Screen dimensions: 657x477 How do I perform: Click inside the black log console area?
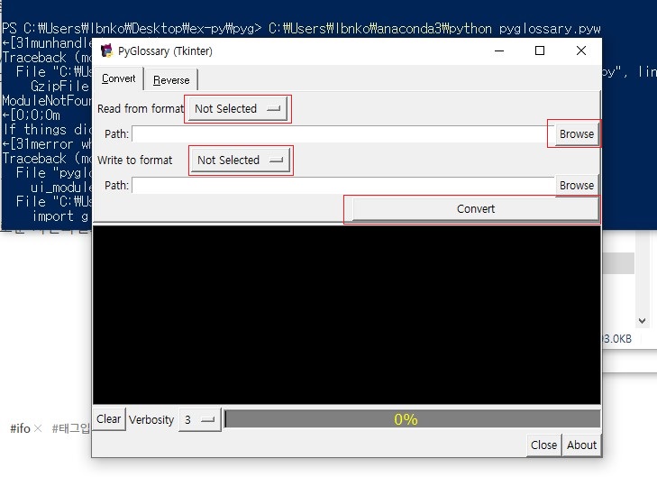coord(346,315)
